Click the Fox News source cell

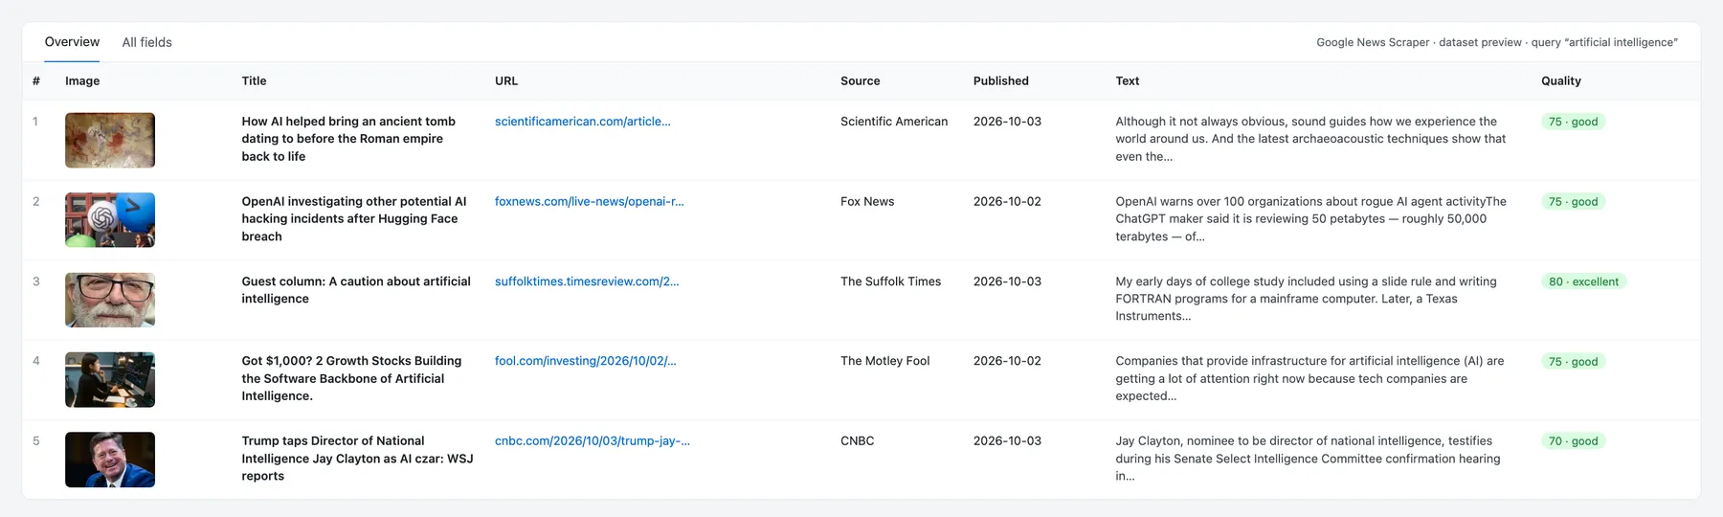tap(867, 201)
